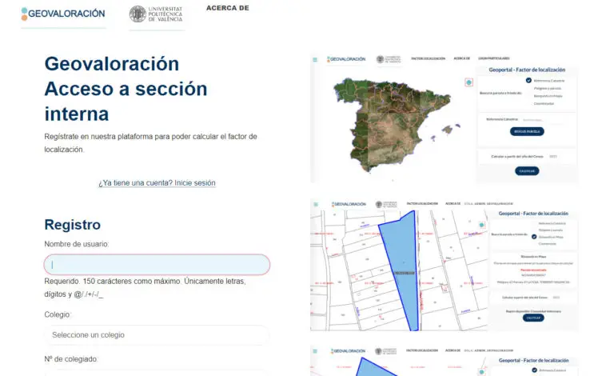Click the layers icon beside the Spain map
Screen dimensions: 614x376
[x=468, y=82]
